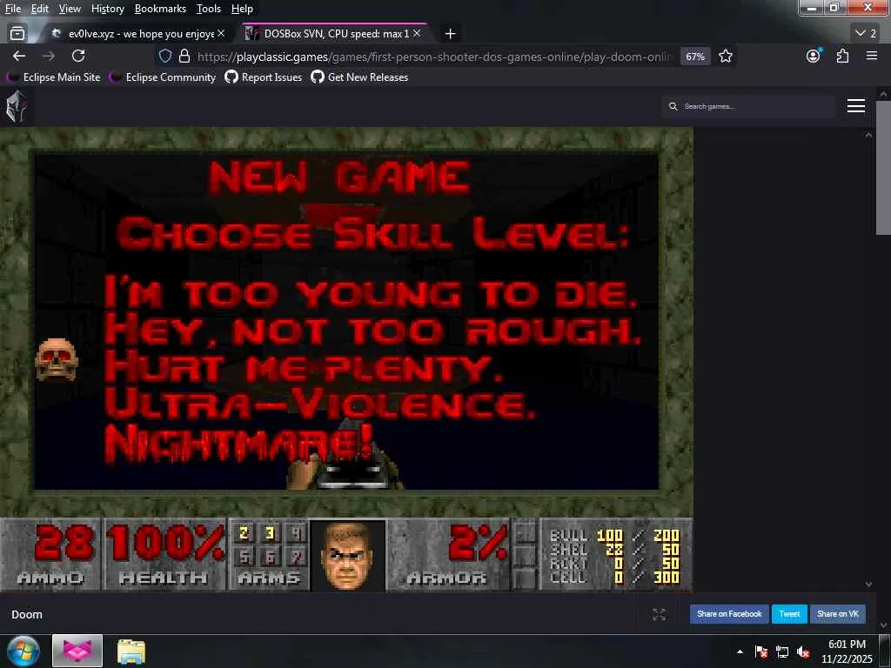891x668 pixels.
Task: Open the File menu
Action: [x=13, y=9]
